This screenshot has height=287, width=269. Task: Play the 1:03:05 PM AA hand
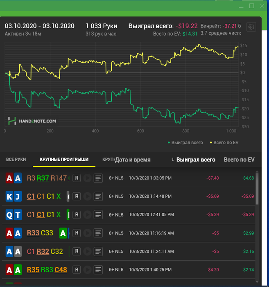click(87, 178)
